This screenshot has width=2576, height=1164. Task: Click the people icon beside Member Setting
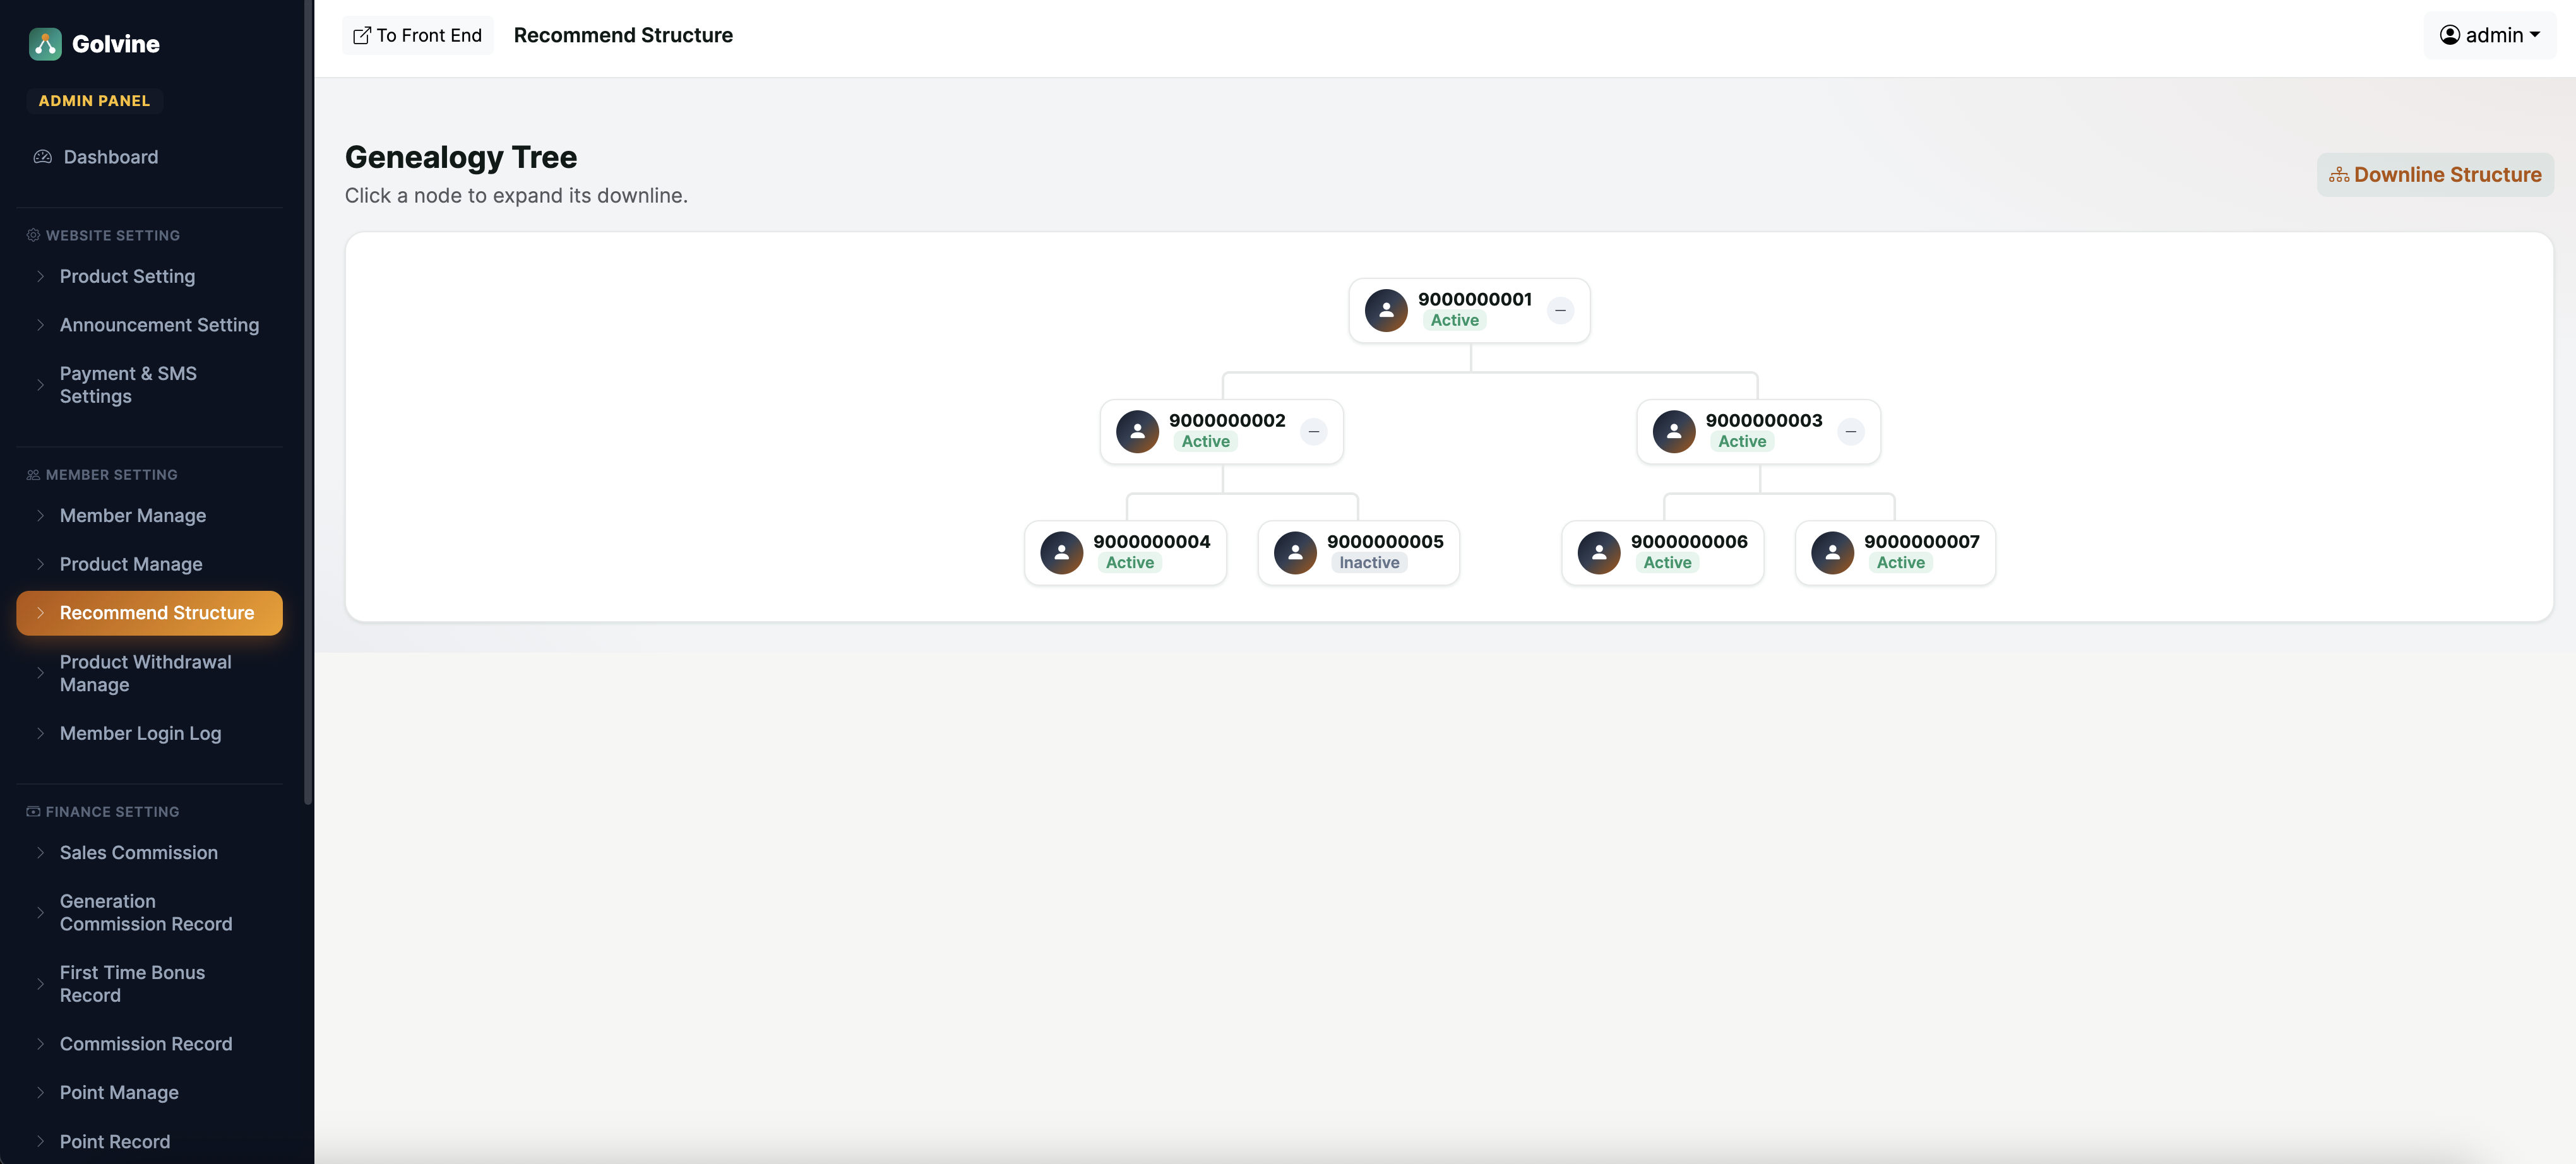(33, 475)
